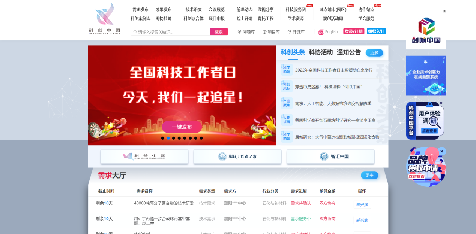Click the 问题库 icon link
476x234 pixels.
pyautogui.click(x=246, y=32)
